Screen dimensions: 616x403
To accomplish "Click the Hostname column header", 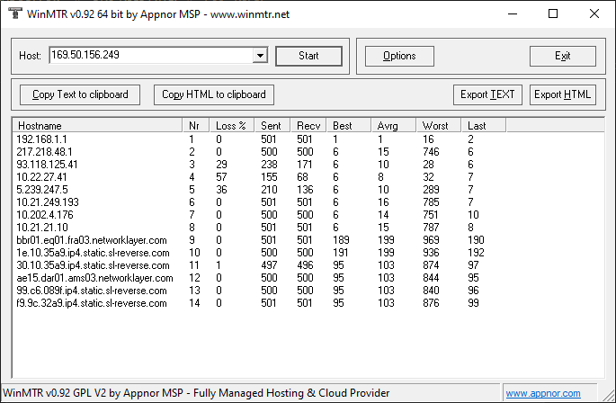I will [x=97, y=125].
